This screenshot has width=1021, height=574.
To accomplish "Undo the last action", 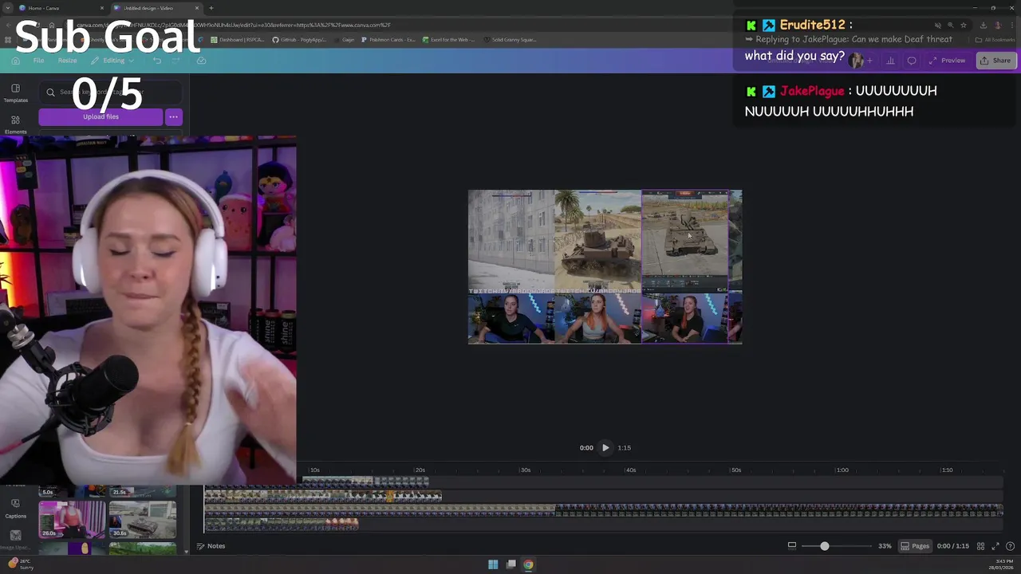I will (157, 61).
